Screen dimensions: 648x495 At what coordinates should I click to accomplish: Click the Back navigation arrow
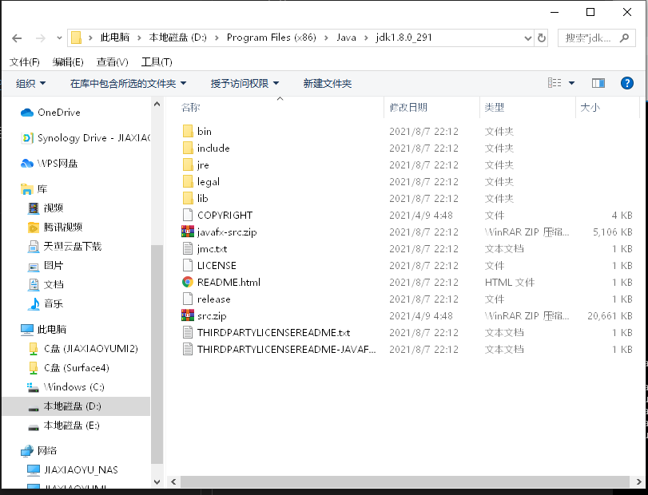[17, 38]
